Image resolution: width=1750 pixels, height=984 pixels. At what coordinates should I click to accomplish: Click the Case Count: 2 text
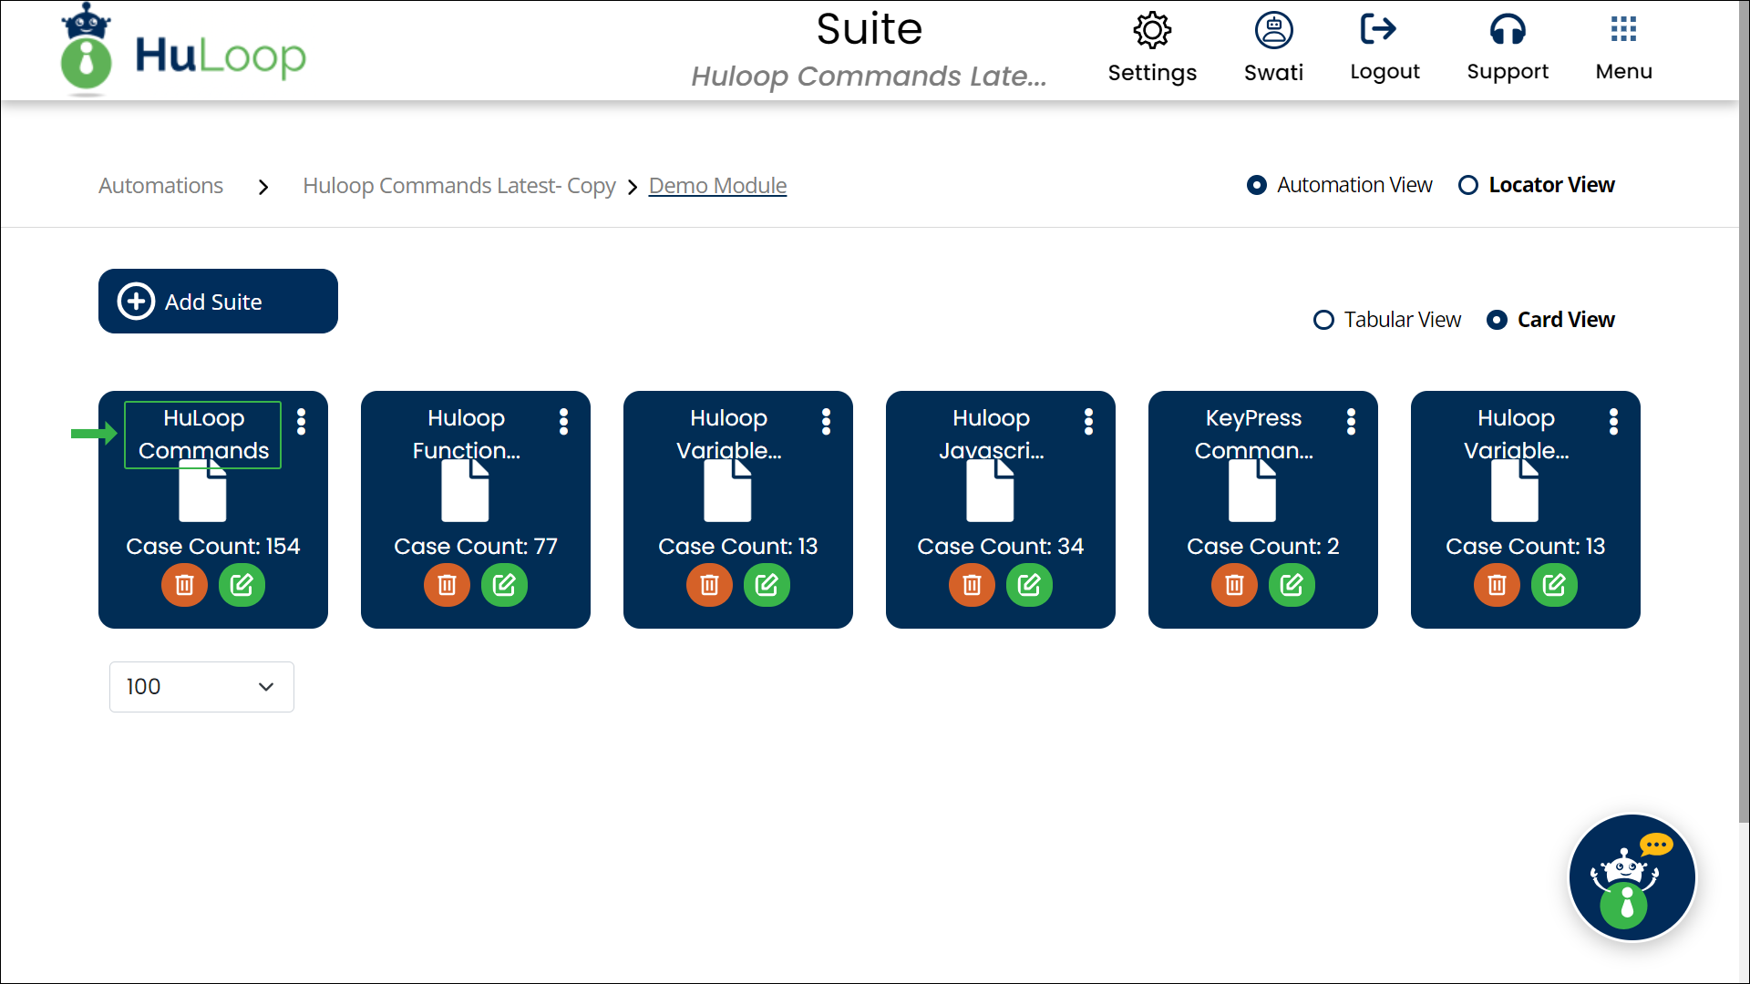[1262, 546]
